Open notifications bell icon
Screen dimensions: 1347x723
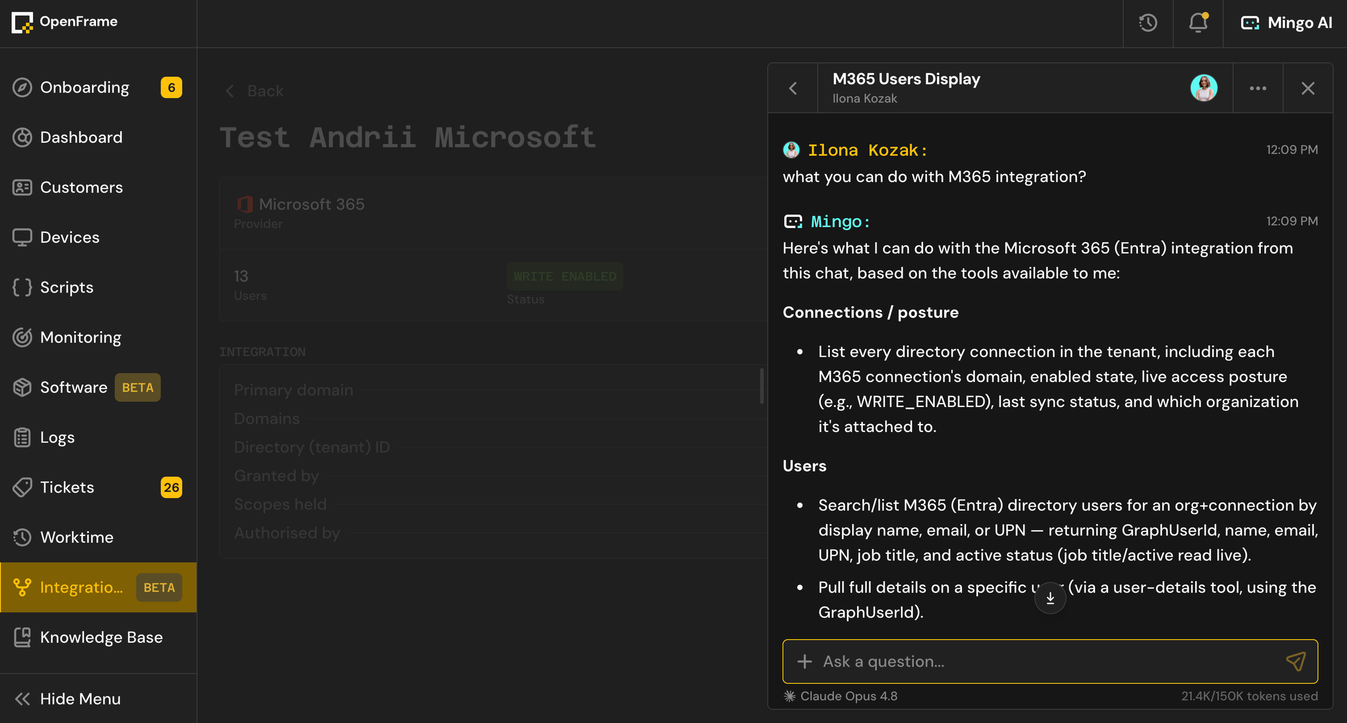(1197, 23)
